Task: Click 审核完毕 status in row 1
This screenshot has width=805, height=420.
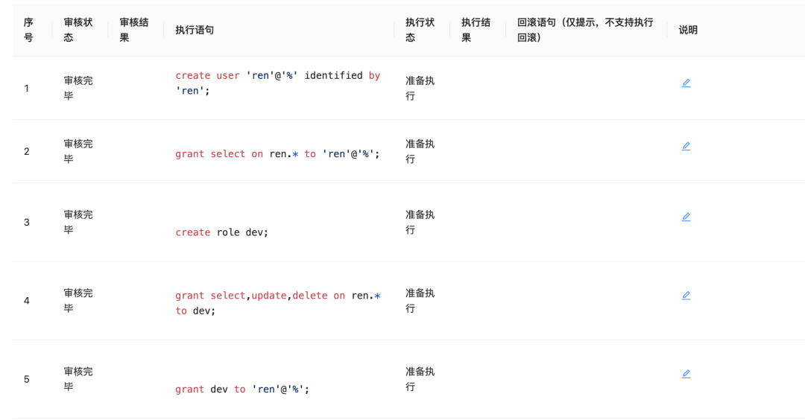Action: pos(78,88)
